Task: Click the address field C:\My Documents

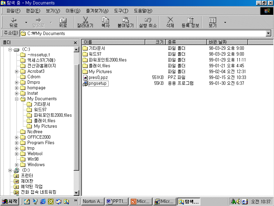Action: (x=143, y=33)
